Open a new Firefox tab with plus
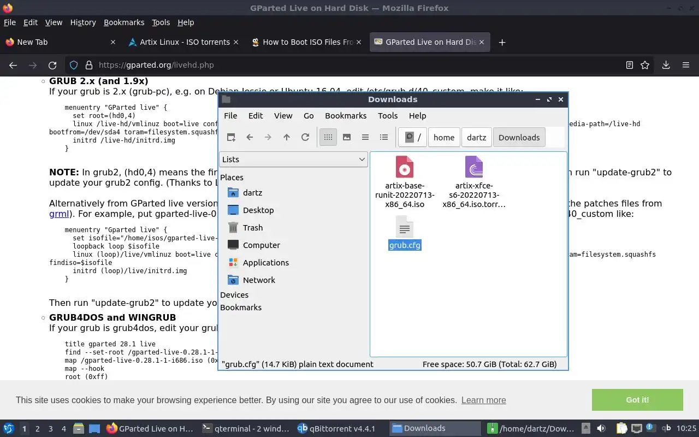Screen dimensions: 699x437 tap(502, 42)
